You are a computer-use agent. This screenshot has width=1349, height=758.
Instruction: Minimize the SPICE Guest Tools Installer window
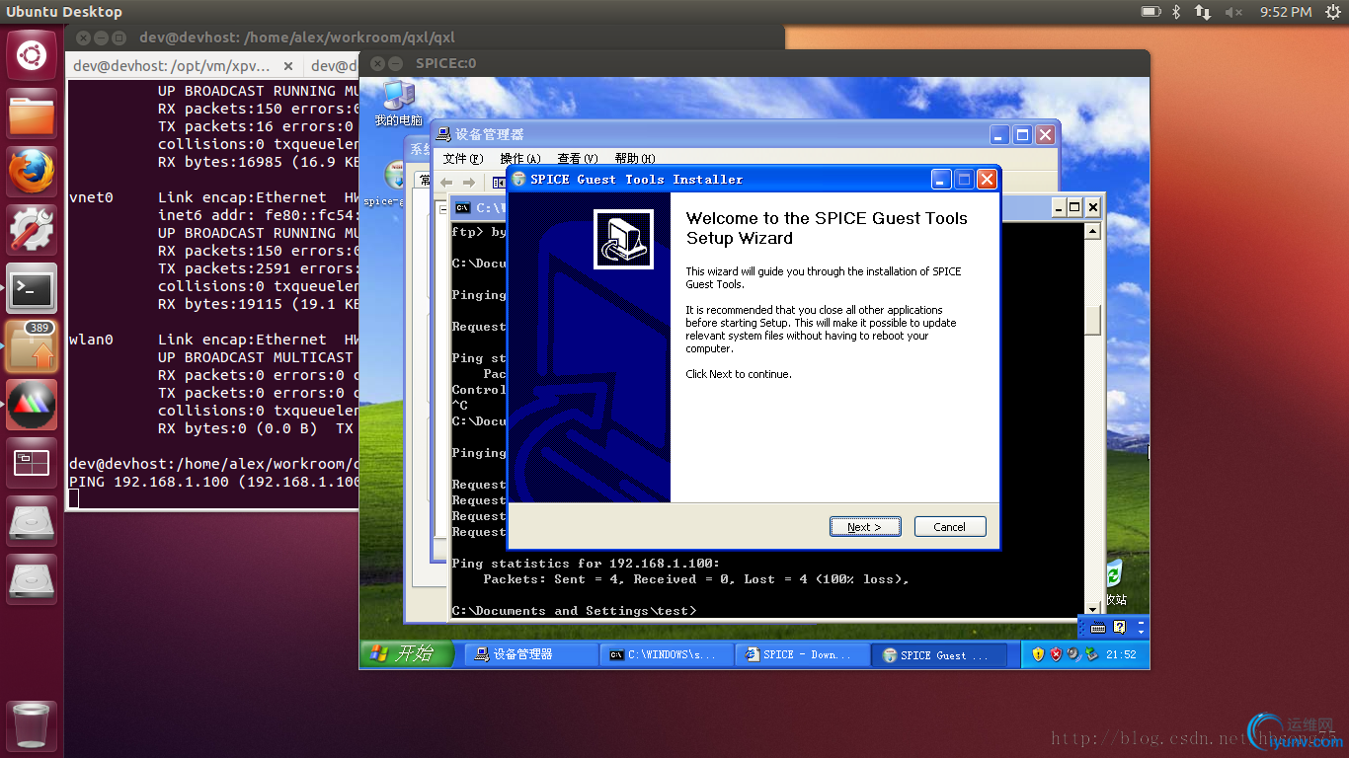pyautogui.click(x=941, y=180)
